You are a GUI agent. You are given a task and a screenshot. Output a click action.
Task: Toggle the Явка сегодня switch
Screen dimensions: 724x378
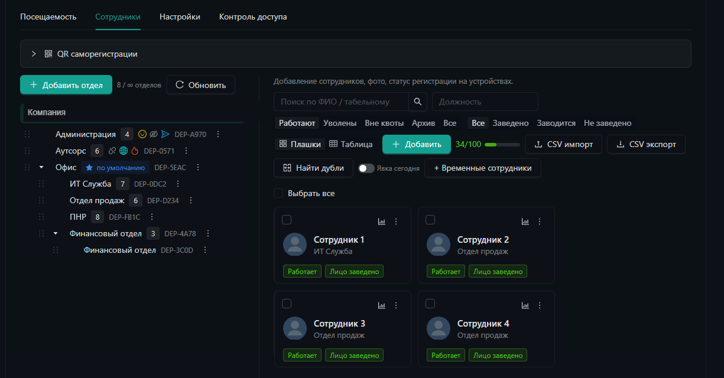(x=366, y=168)
